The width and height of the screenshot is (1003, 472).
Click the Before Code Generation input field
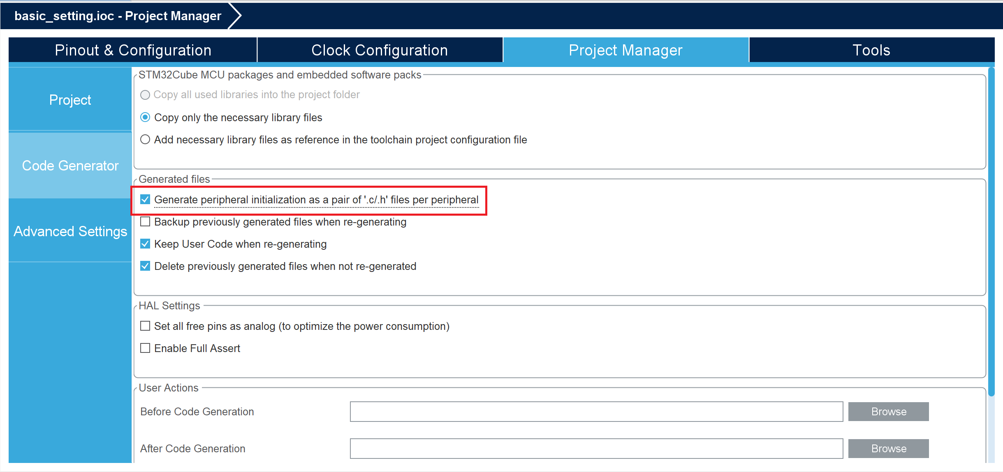pyautogui.click(x=596, y=412)
